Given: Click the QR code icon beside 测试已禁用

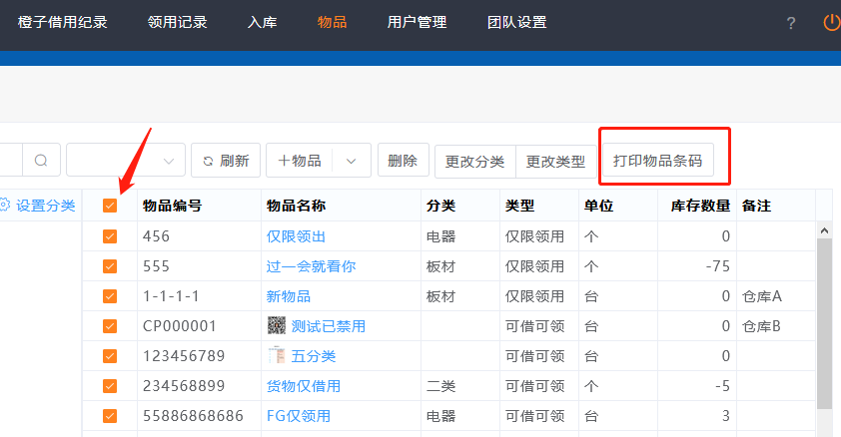Looking at the screenshot, I should tap(277, 326).
